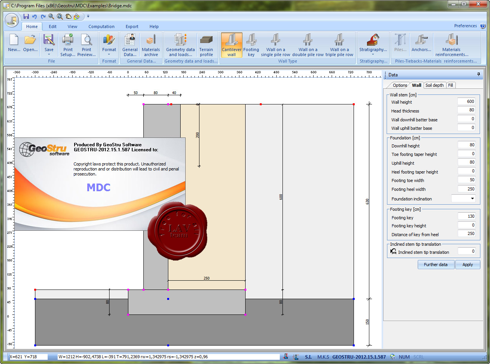Click the globe icon in status bar

pyautogui.click(x=393, y=357)
